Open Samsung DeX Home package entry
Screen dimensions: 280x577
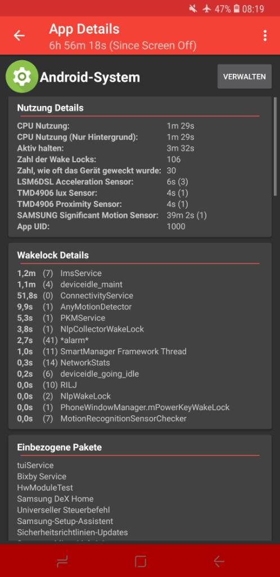point(55,499)
